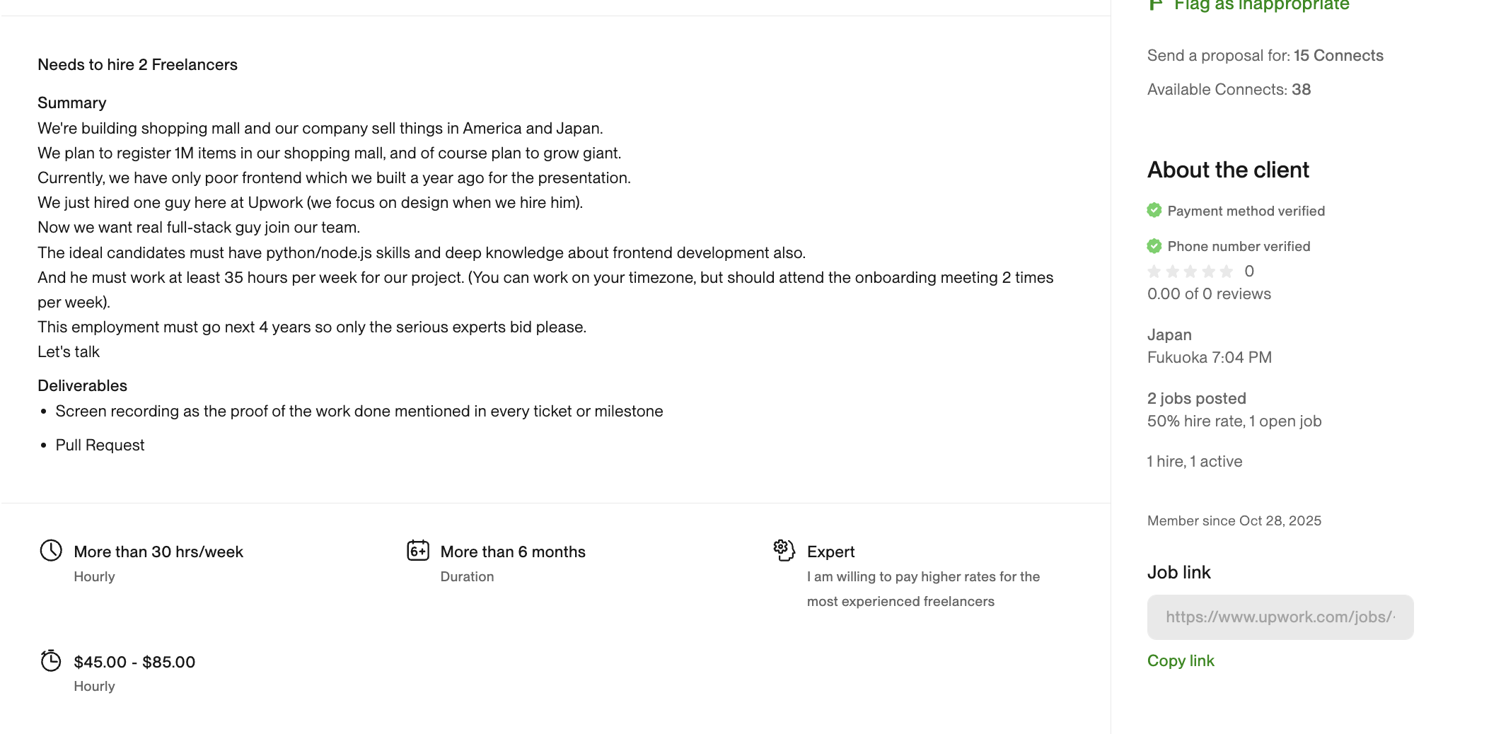Click the Phone number verified checkmark badge
1501x734 pixels.
[x=1154, y=245]
